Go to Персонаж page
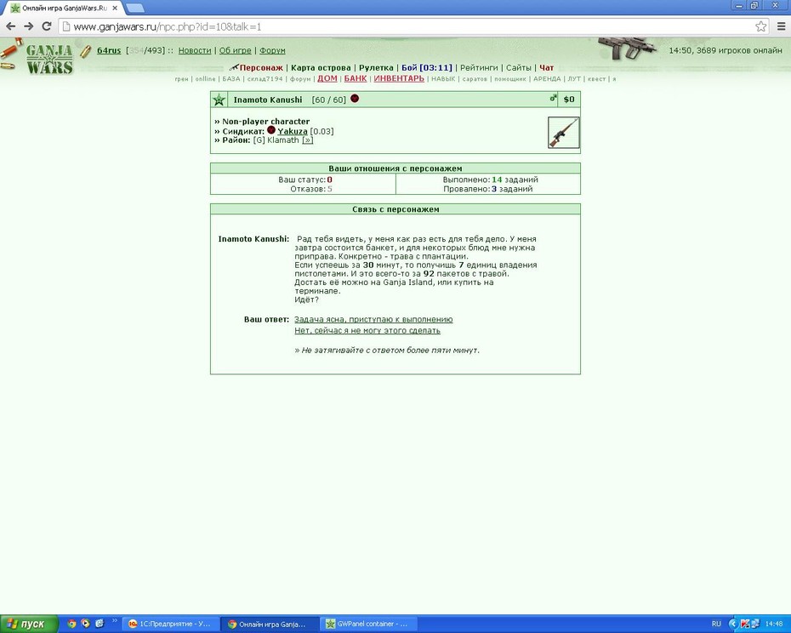The height and width of the screenshot is (633, 791). coord(261,68)
